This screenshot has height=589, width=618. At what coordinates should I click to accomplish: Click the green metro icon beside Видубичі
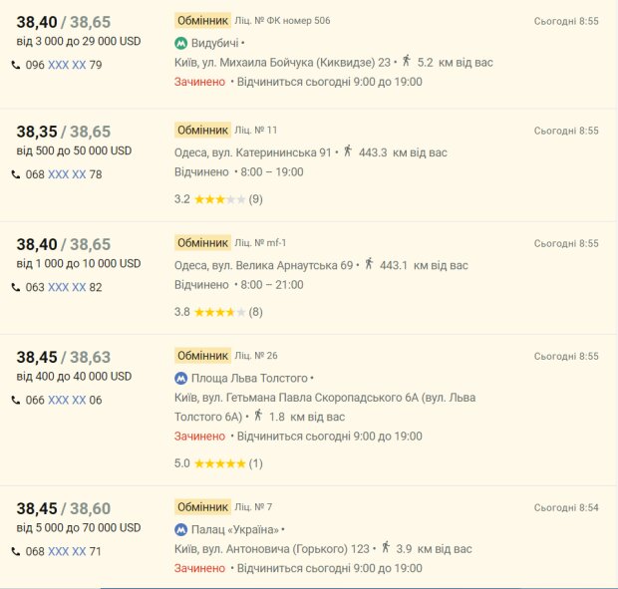pyautogui.click(x=180, y=43)
